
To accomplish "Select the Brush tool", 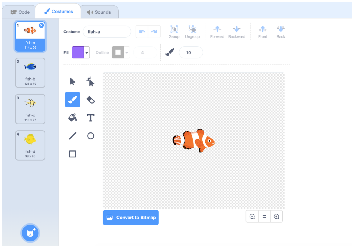I will (72, 100).
